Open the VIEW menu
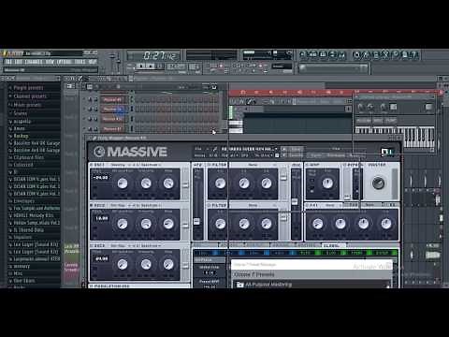The image size is (449, 337). 50,62
